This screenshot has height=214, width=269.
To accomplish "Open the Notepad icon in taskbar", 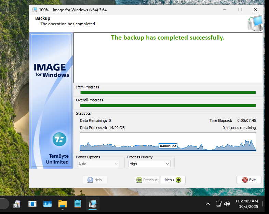I will [x=78, y=204].
